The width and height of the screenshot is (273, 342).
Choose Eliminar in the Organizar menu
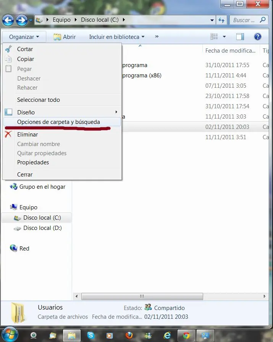[62, 134]
